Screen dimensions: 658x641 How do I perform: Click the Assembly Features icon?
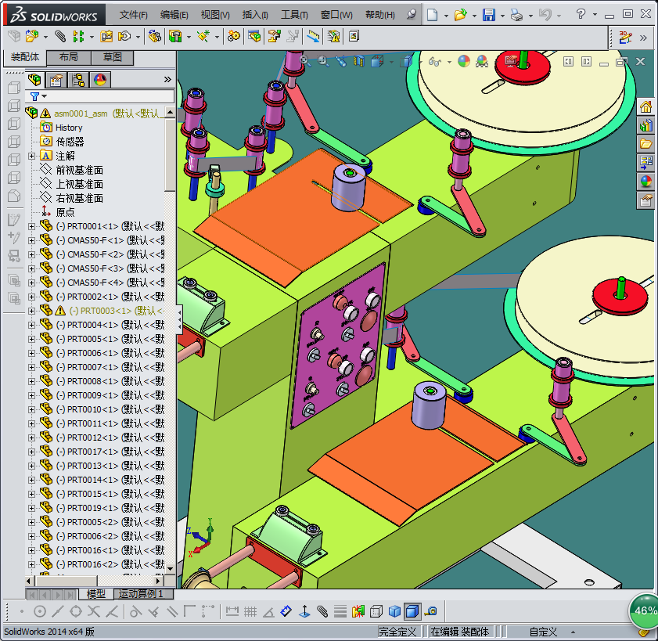click(175, 37)
